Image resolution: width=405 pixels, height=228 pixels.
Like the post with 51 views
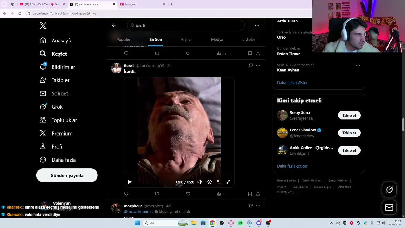click(x=188, y=54)
